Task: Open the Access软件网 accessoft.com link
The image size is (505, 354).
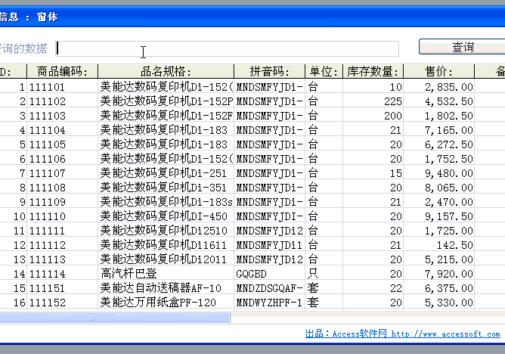Action: [x=403, y=334]
